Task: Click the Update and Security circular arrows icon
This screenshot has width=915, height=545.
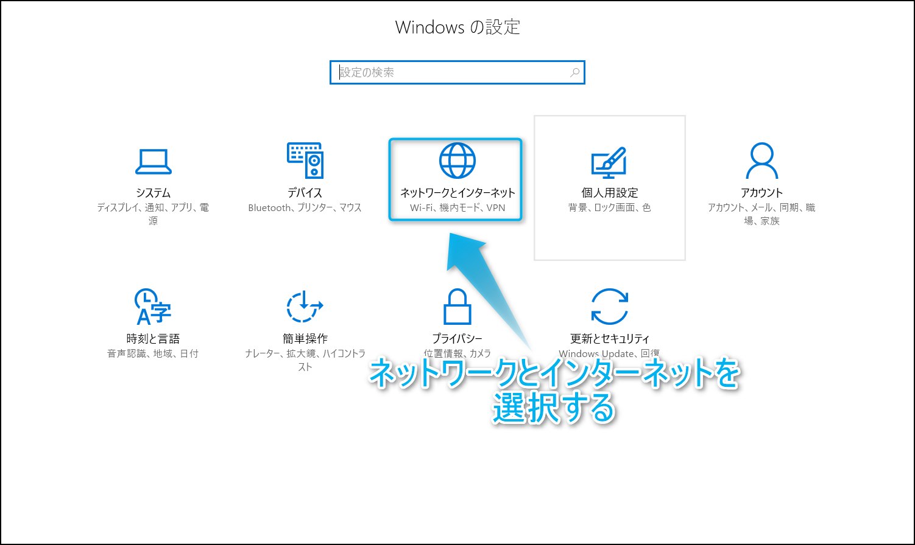Action: point(609,307)
